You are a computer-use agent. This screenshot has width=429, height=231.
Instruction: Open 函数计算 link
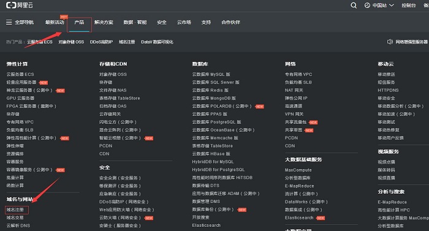tap(15, 186)
